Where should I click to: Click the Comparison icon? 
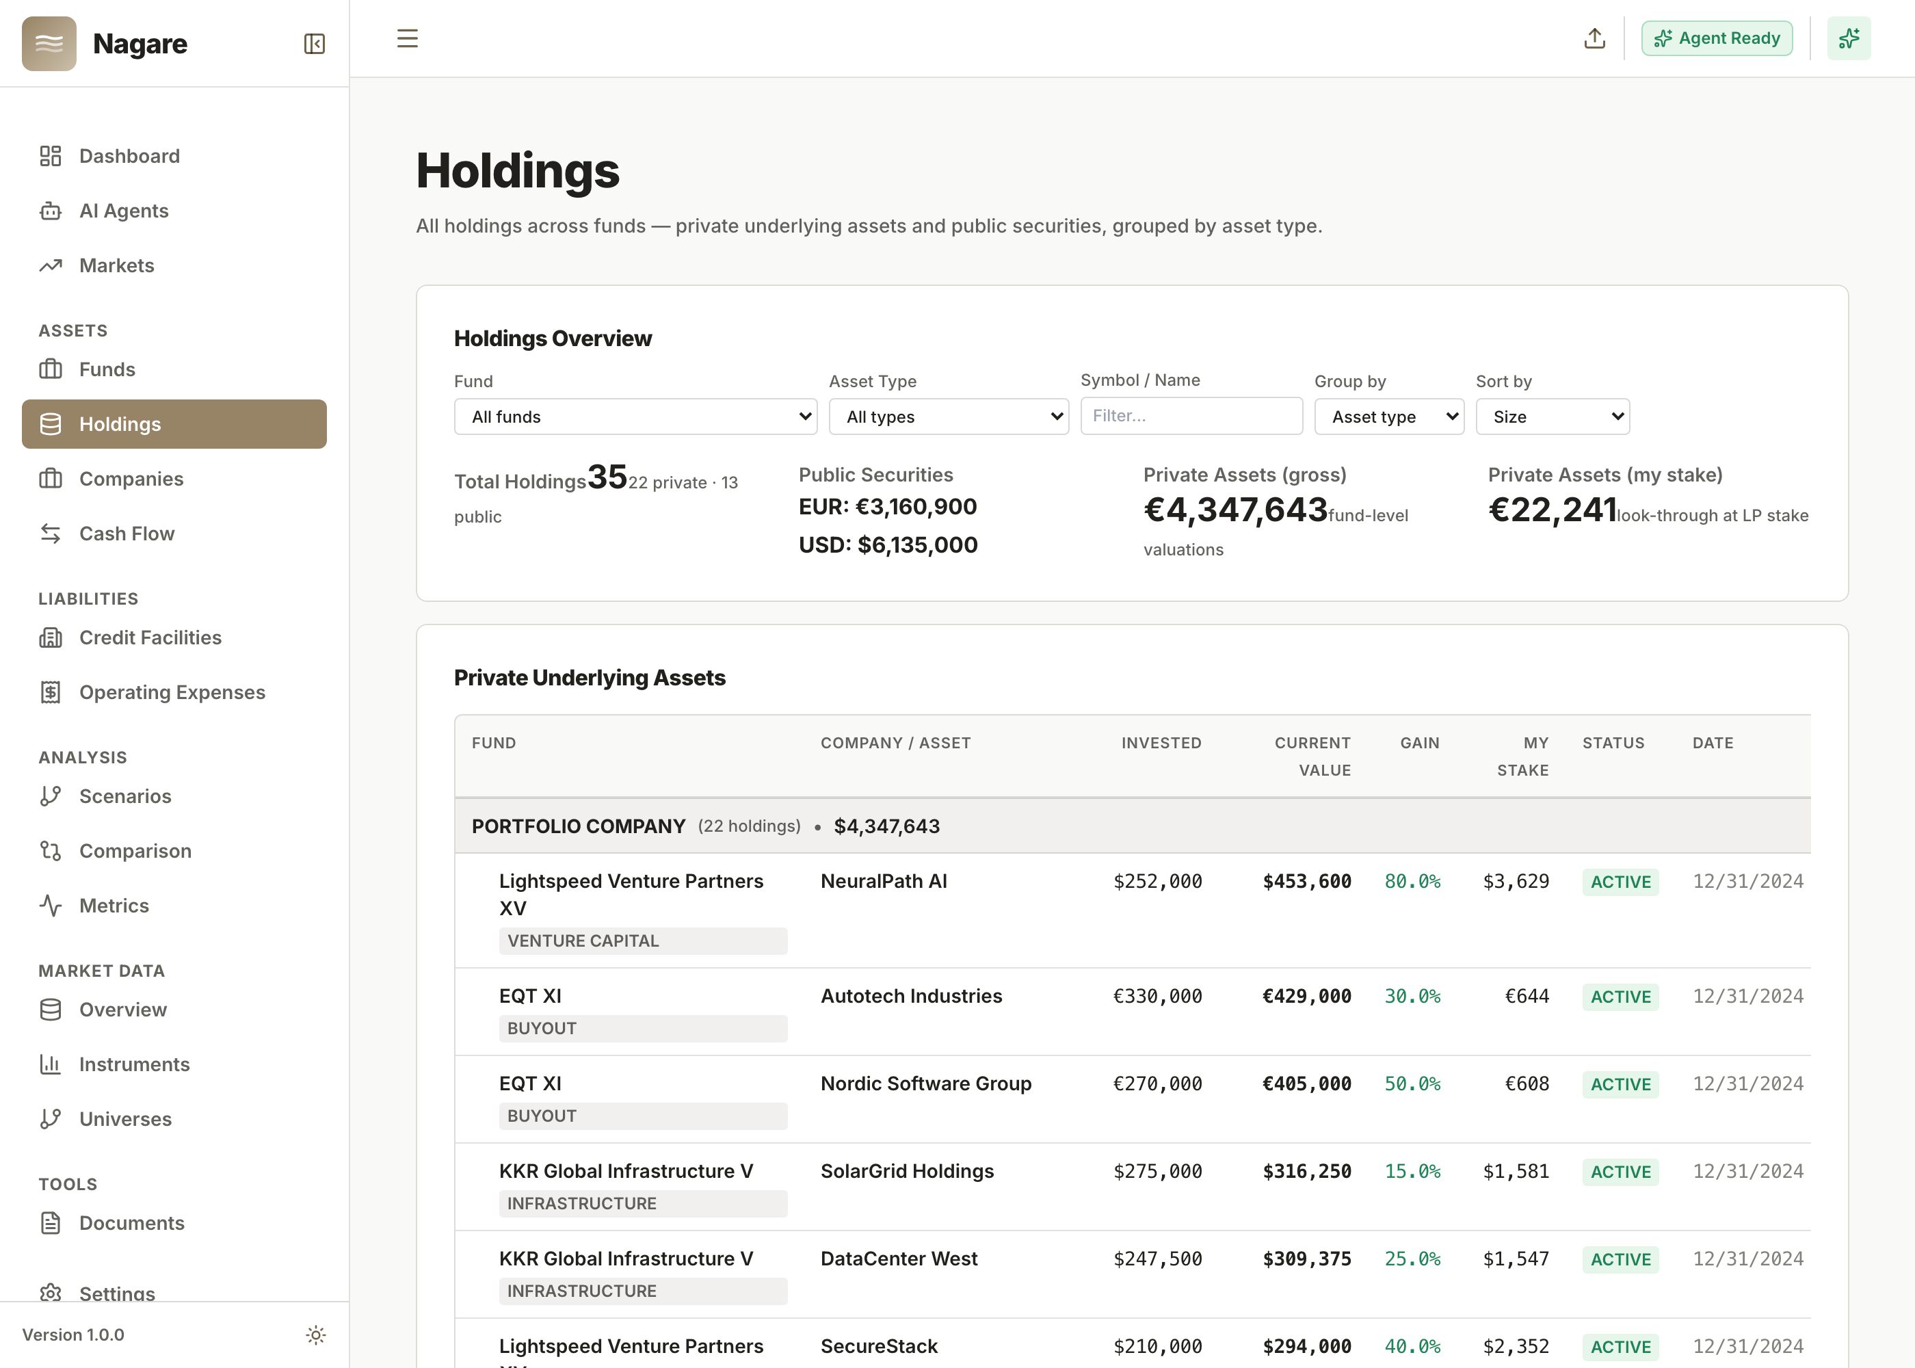tap(51, 851)
